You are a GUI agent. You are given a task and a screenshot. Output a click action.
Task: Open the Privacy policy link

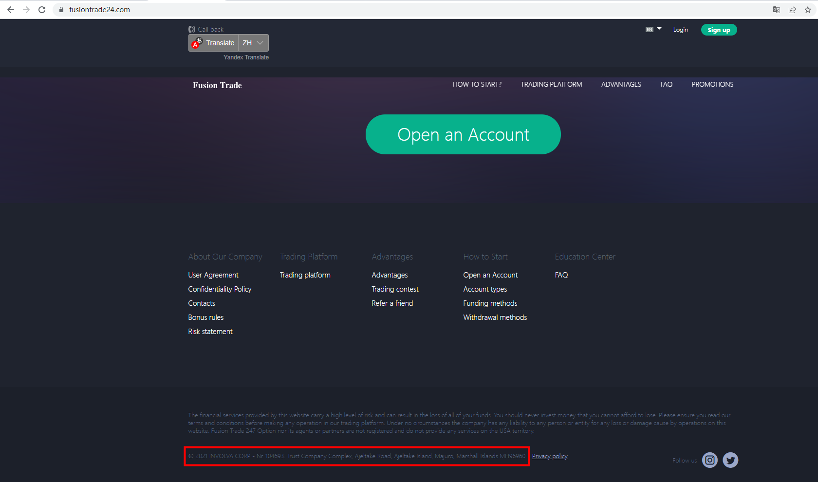(x=550, y=456)
